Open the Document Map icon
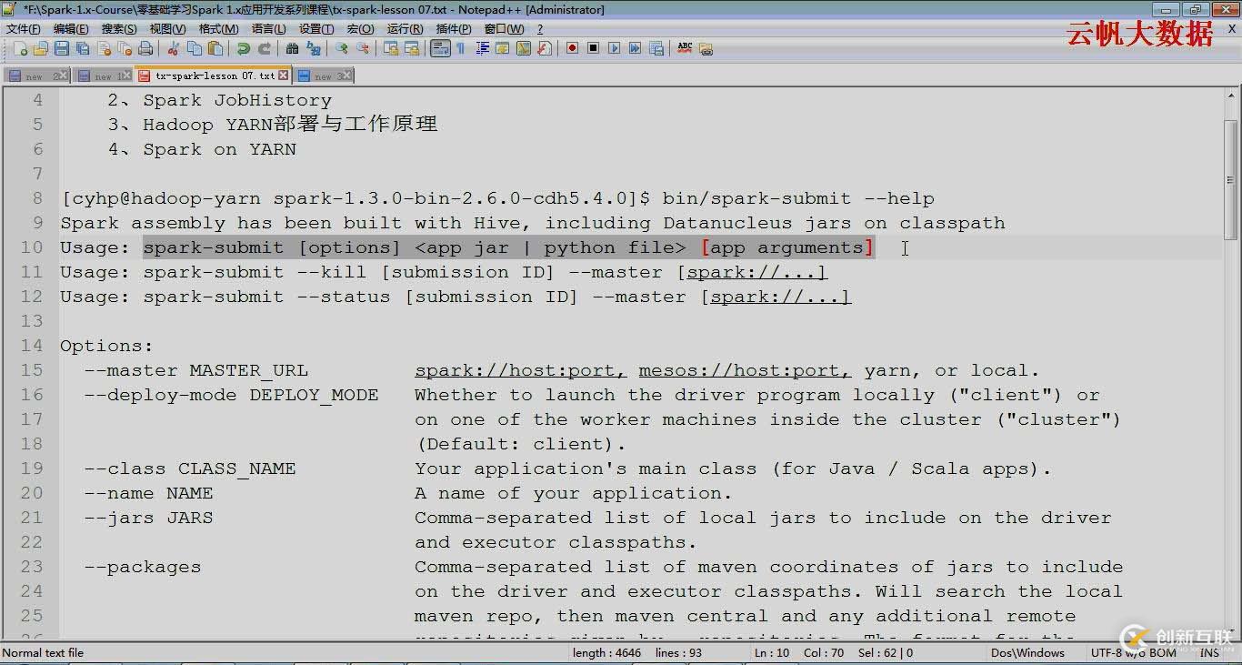The width and height of the screenshot is (1242, 665). 523,48
